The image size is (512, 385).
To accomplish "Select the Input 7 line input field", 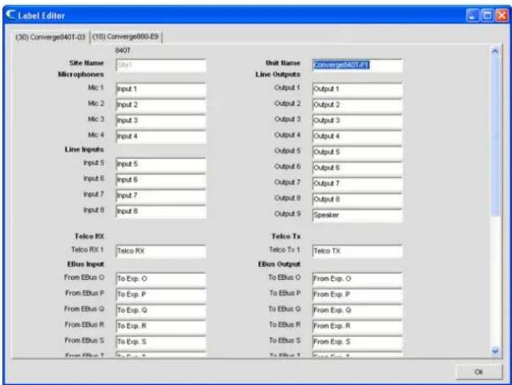I will [x=161, y=196].
